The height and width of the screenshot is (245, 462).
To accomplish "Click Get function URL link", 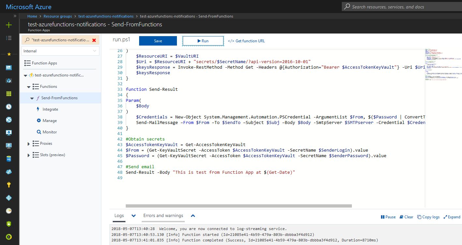I will (246, 41).
